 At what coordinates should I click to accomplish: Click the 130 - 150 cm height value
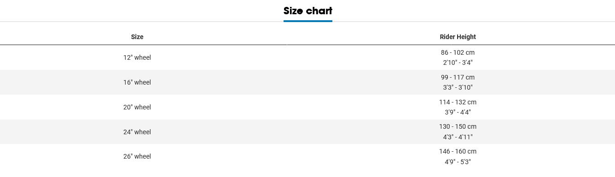[x=458, y=126]
